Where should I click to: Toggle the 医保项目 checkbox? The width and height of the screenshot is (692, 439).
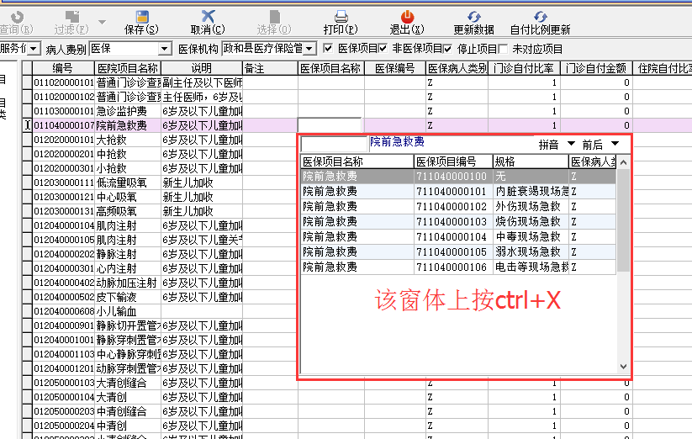click(327, 48)
